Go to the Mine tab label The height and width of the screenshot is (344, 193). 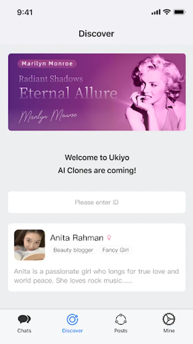pos(169,331)
